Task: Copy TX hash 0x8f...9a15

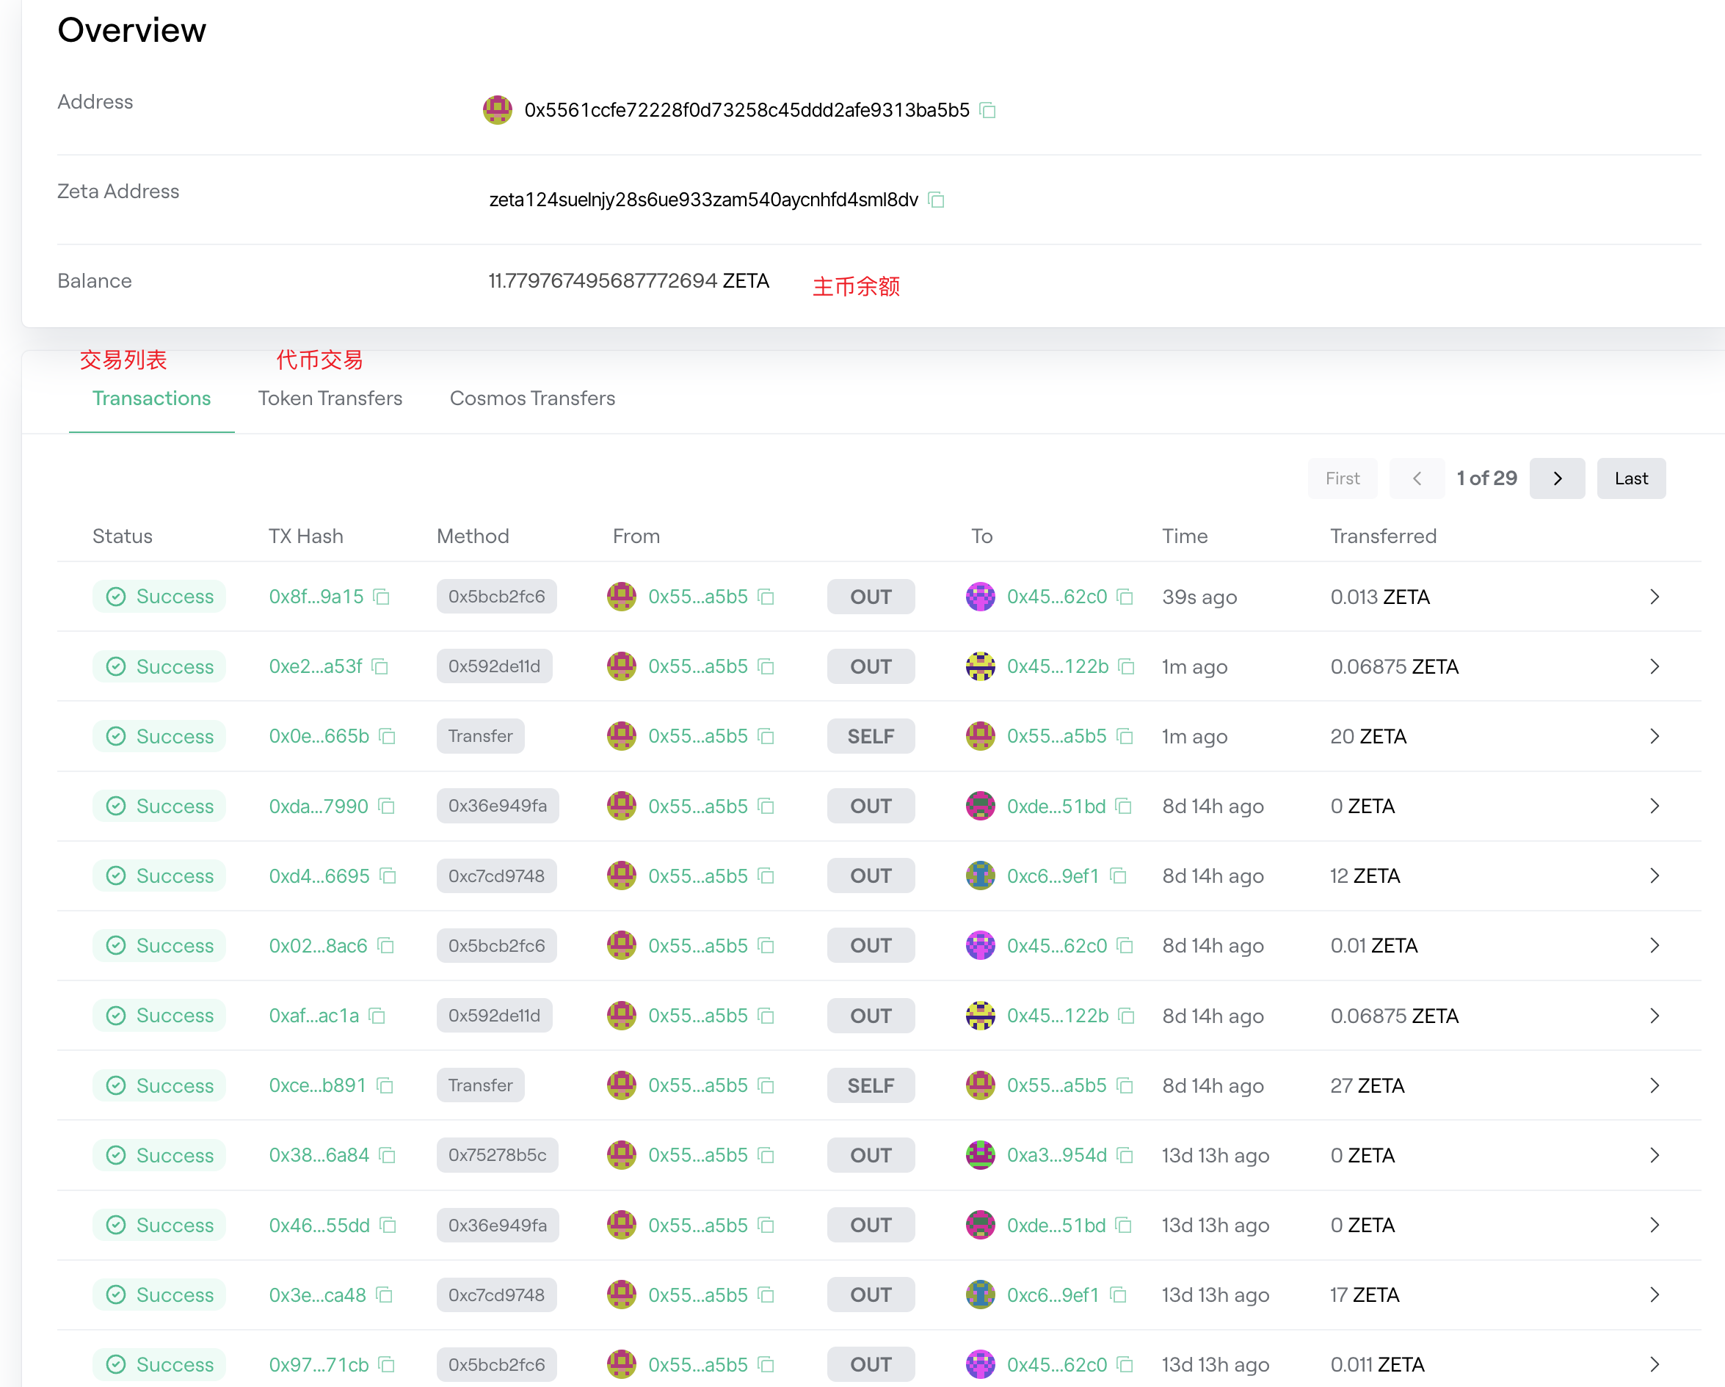Action: [x=382, y=597]
